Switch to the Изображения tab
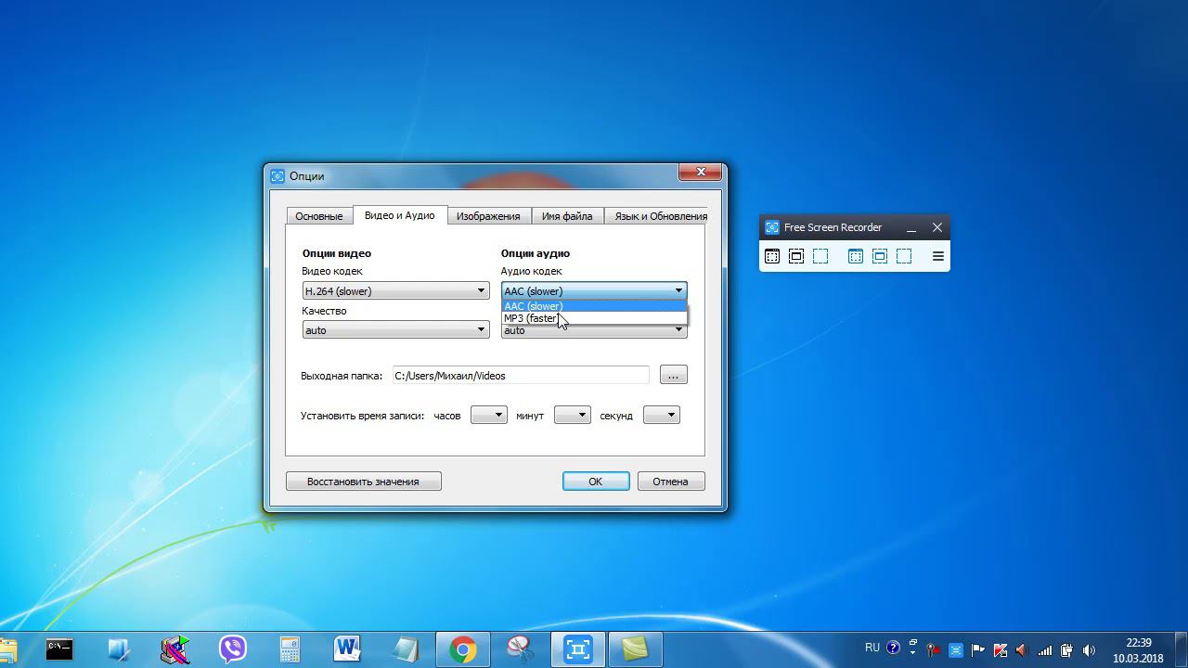Viewport: 1188px width, 668px height. pos(488,216)
